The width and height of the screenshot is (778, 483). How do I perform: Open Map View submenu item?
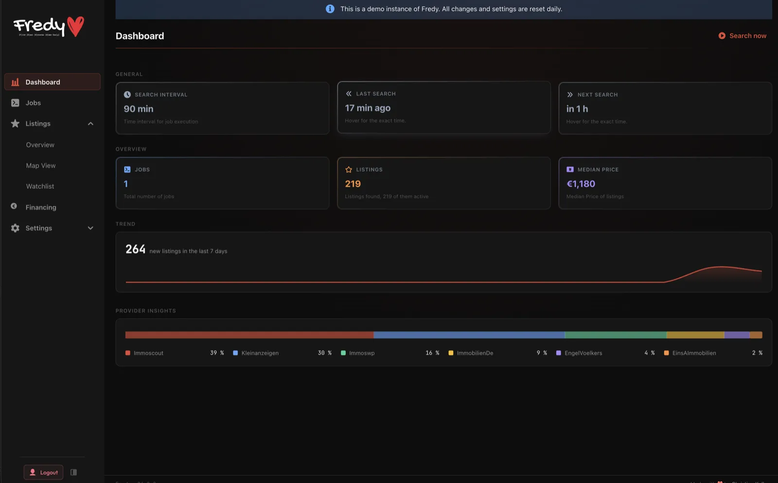[x=41, y=166]
